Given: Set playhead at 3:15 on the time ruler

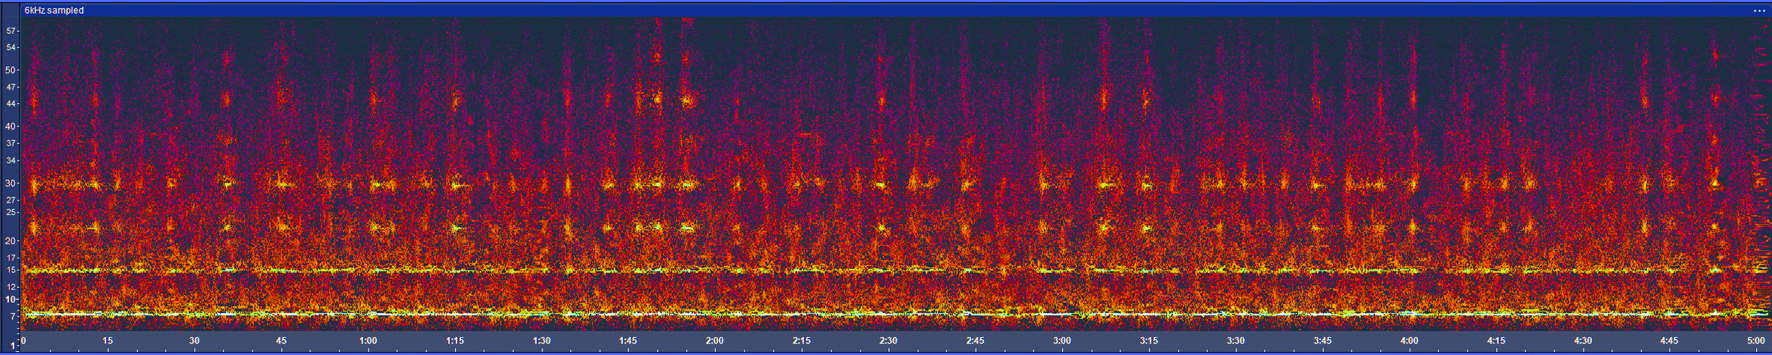Looking at the screenshot, I should point(1148,341).
